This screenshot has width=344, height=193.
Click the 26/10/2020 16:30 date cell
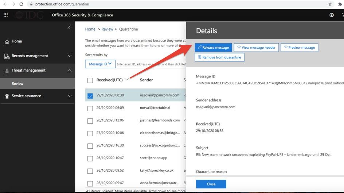[x=110, y=145]
